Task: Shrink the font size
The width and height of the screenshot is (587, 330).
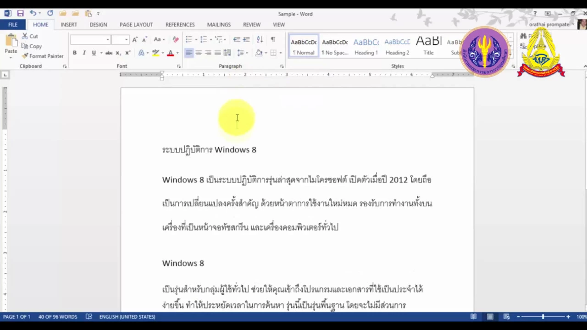Action: coord(144,39)
